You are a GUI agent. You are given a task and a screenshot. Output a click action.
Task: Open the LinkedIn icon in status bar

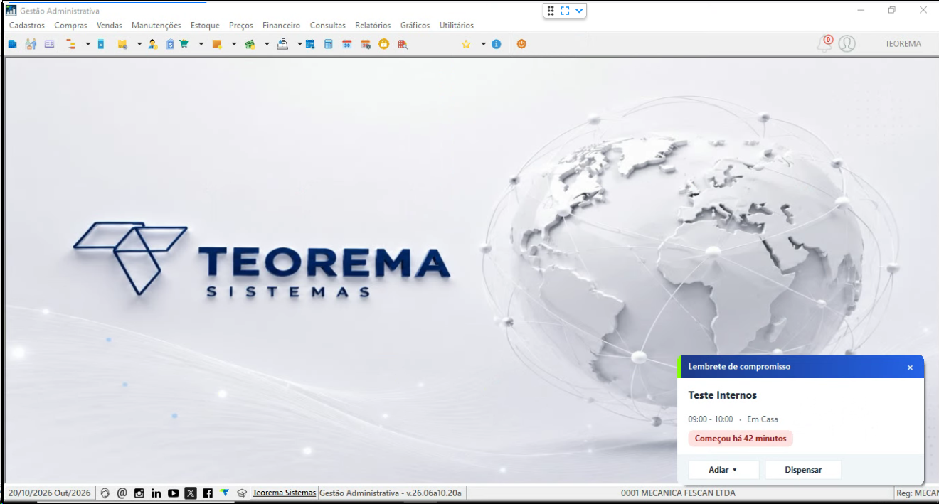(x=156, y=493)
